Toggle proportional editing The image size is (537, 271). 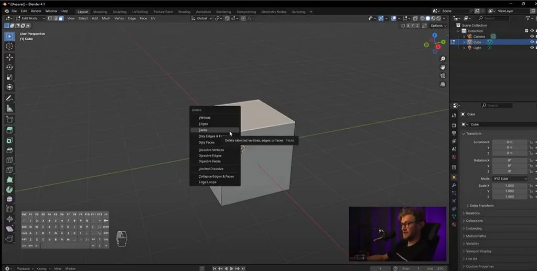[x=243, y=18]
